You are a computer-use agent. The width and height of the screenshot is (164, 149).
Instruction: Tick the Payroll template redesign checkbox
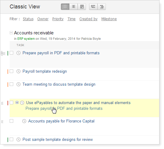point(11,71)
